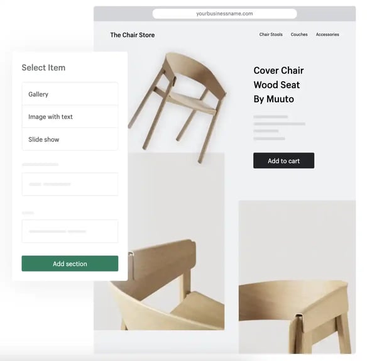Click the green Add section button
The image size is (377, 361).
(70, 264)
